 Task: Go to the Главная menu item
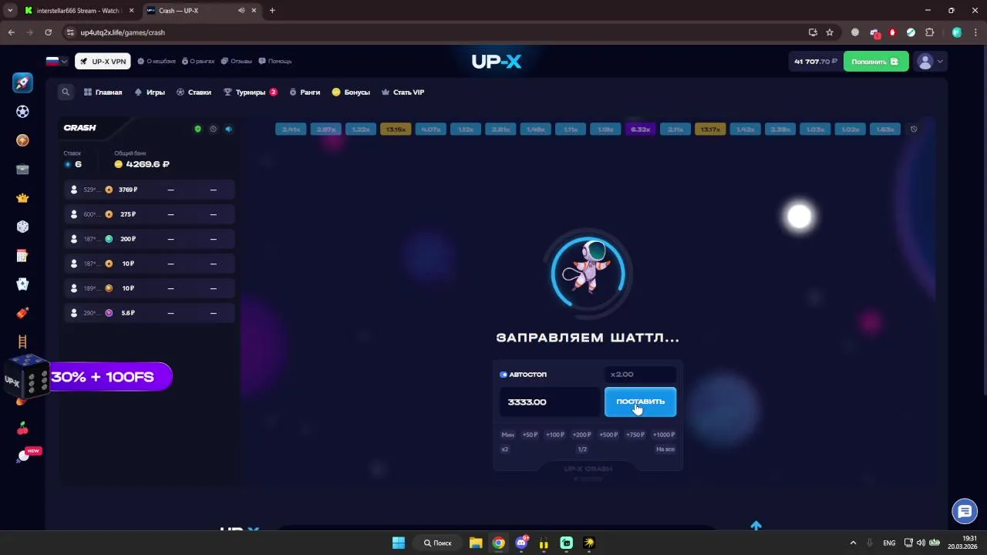point(103,92)
